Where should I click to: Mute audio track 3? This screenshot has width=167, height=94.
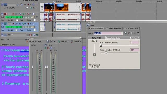coord(33,24)
